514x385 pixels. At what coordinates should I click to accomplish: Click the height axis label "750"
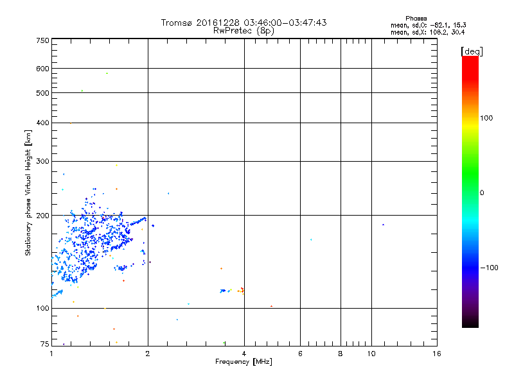[x=42, y=40]
